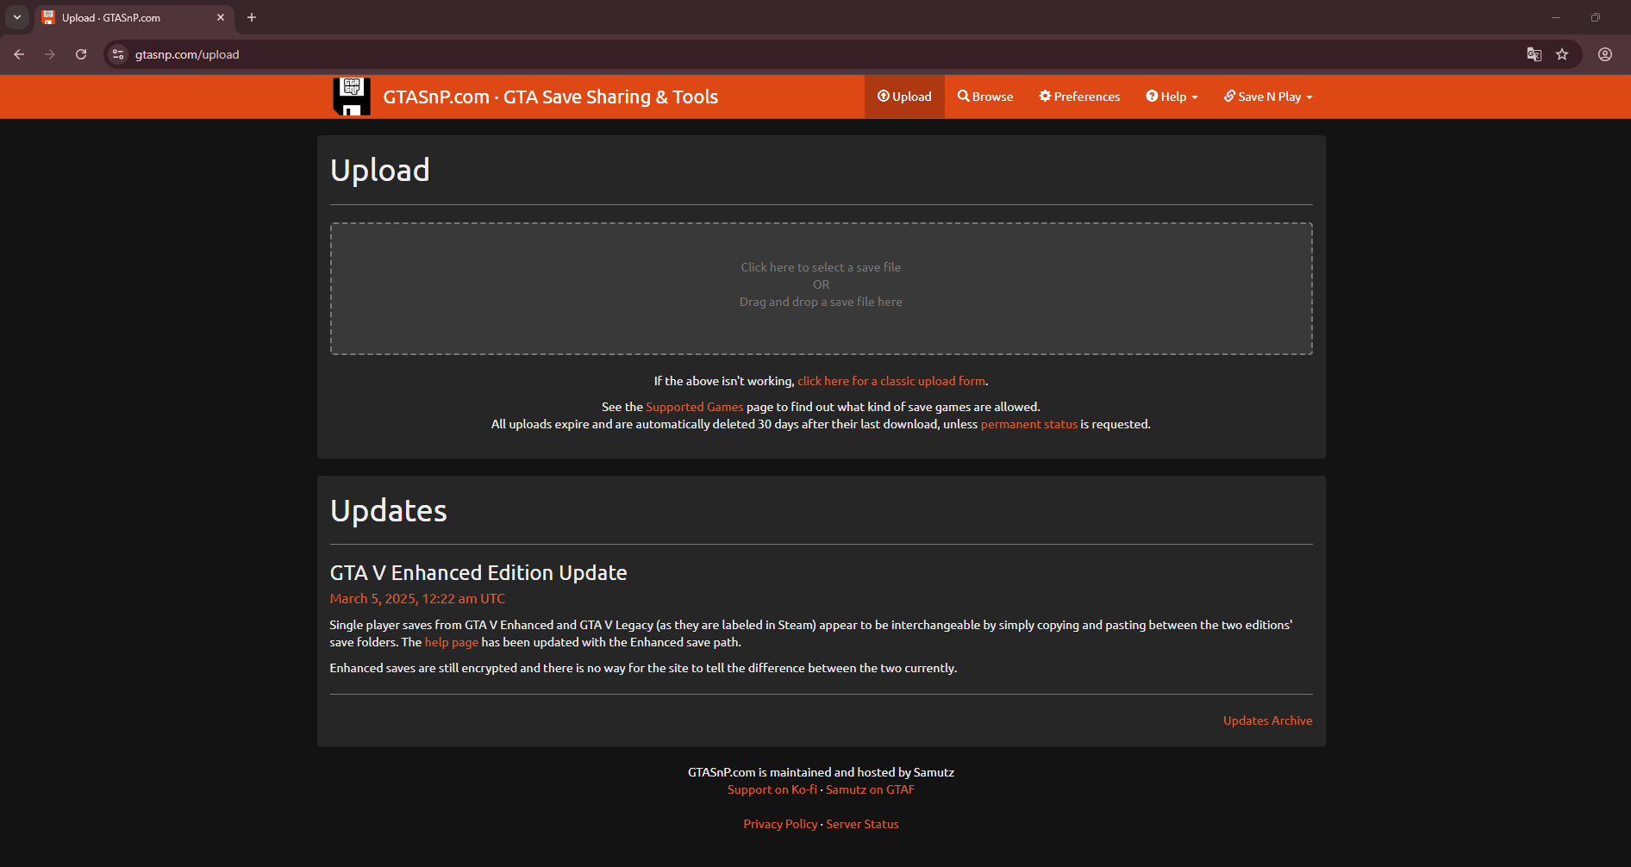This screenshot has height=867, width=1631.
Task: Click the GTASnP floppy disk logo
Action: (x=352, y=97)
